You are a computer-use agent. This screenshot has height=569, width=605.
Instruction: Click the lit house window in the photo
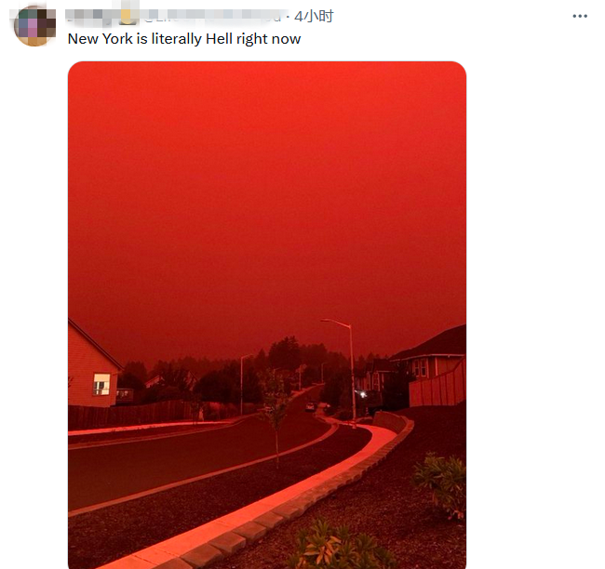(x=101, y=384)
